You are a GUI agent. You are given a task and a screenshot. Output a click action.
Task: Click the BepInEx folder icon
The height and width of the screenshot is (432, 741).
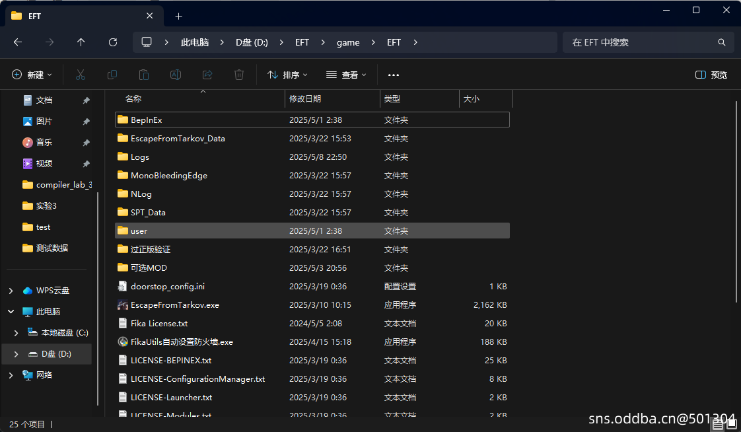click(122, 120)
